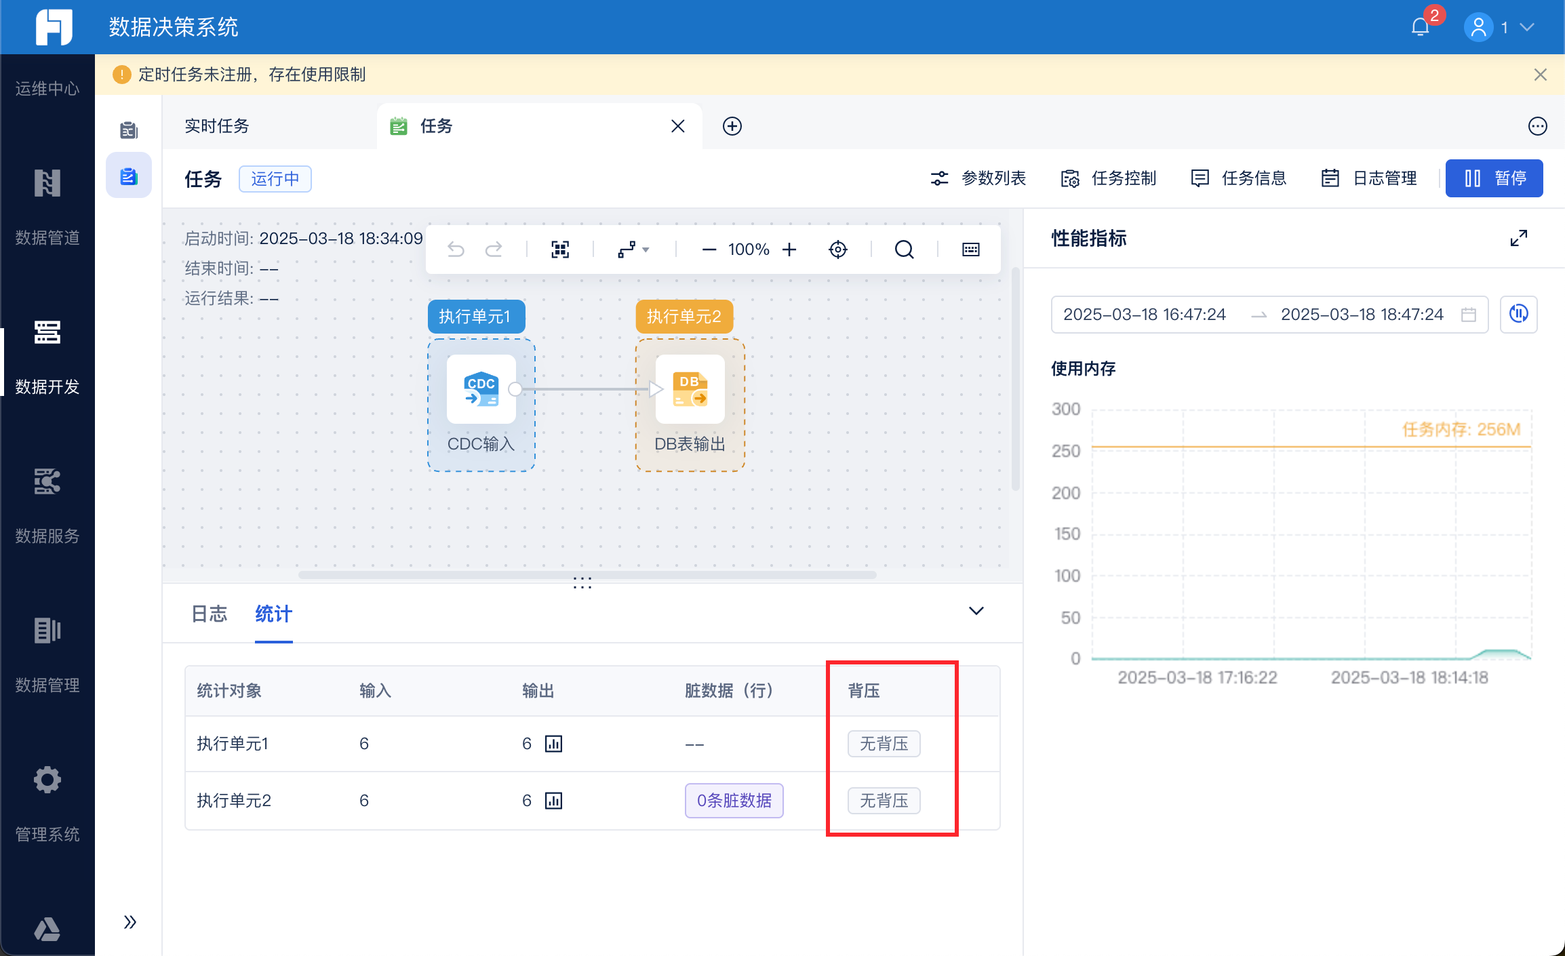Click output chart icon for 执行单元1

[x=554, y=744]
